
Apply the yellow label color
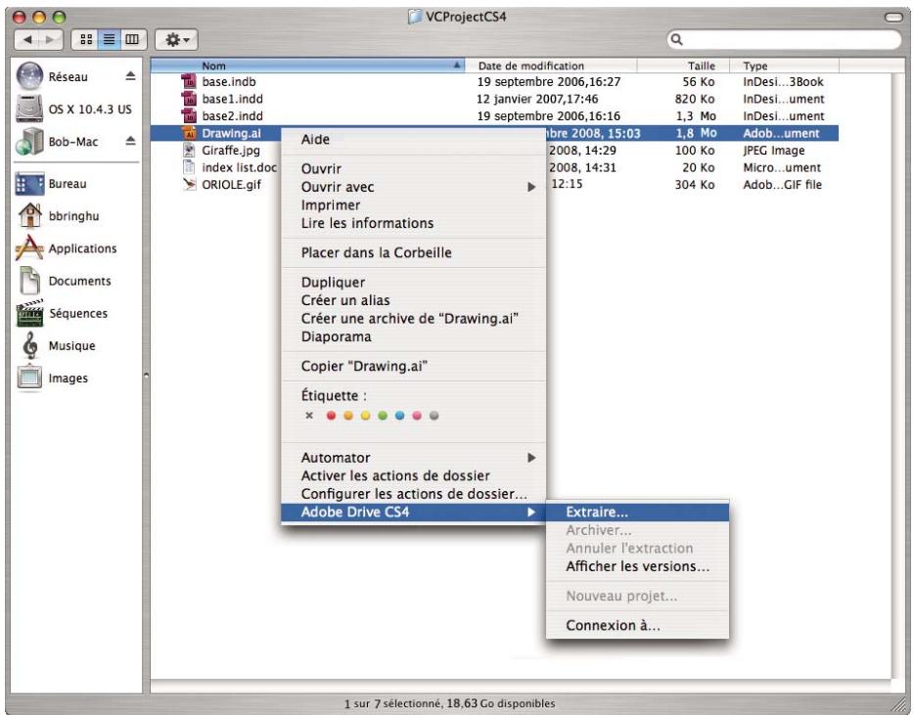coord(365,416)
